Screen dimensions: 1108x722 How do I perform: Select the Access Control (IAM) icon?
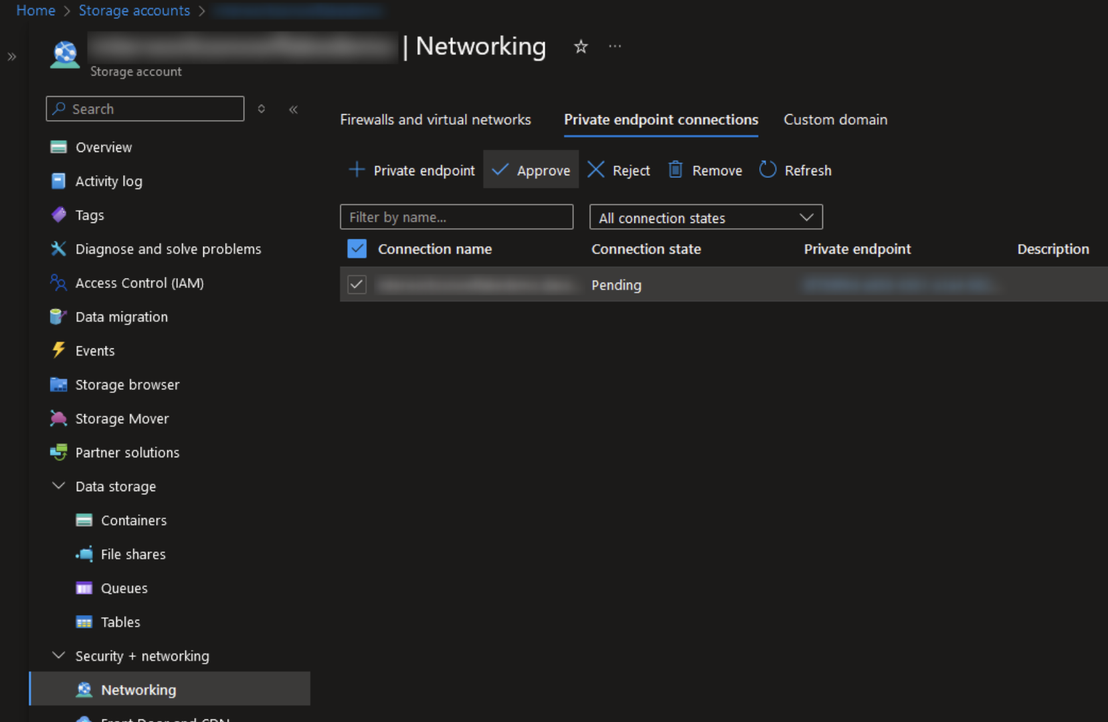(x=58, y=283)
